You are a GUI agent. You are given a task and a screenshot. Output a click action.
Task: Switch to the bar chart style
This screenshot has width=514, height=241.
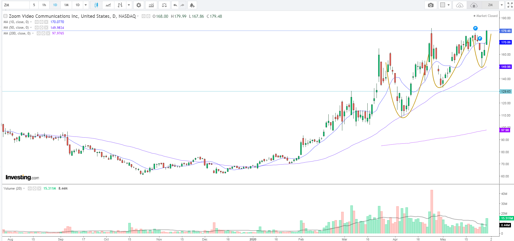[x=120, y=5]
